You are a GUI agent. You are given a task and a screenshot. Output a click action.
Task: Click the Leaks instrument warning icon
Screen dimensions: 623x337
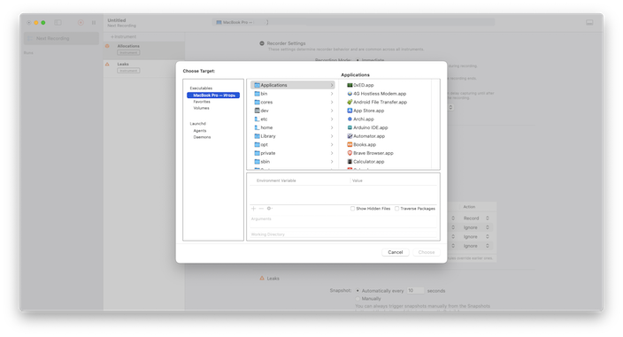click(107, 64)
